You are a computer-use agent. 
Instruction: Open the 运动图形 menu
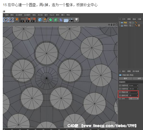tap(27, 15)
